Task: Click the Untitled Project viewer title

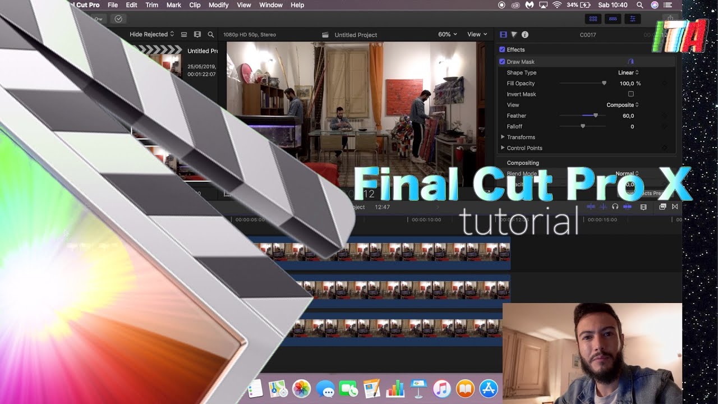Action: click(x=356, y=35)
